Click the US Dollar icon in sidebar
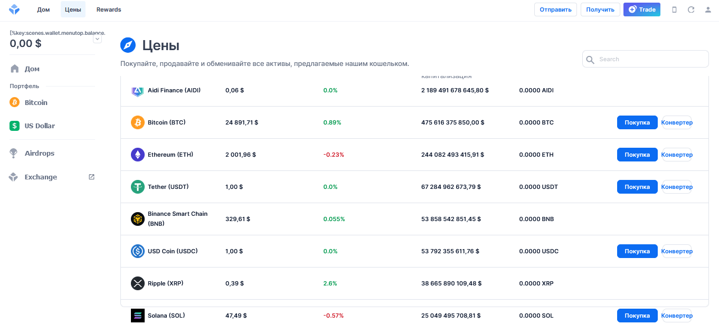The image size is (719, 334). point(15,126)
